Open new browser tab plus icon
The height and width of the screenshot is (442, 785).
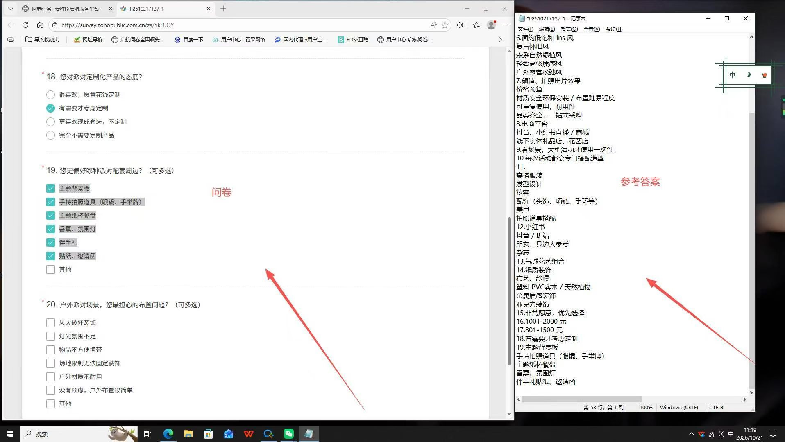(223, 9)
